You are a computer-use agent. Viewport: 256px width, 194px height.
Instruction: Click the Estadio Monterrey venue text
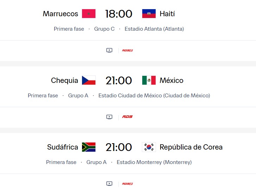click(154, 162)
